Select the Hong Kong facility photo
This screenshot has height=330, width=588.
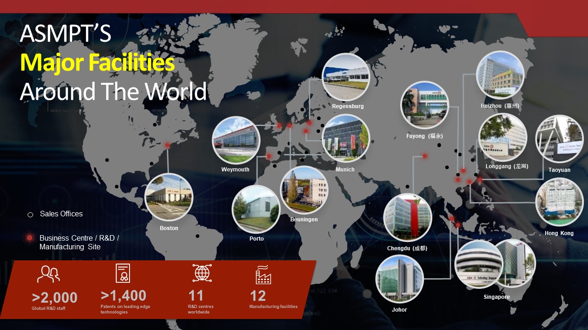pyautogui.click(x=560, y=202)
